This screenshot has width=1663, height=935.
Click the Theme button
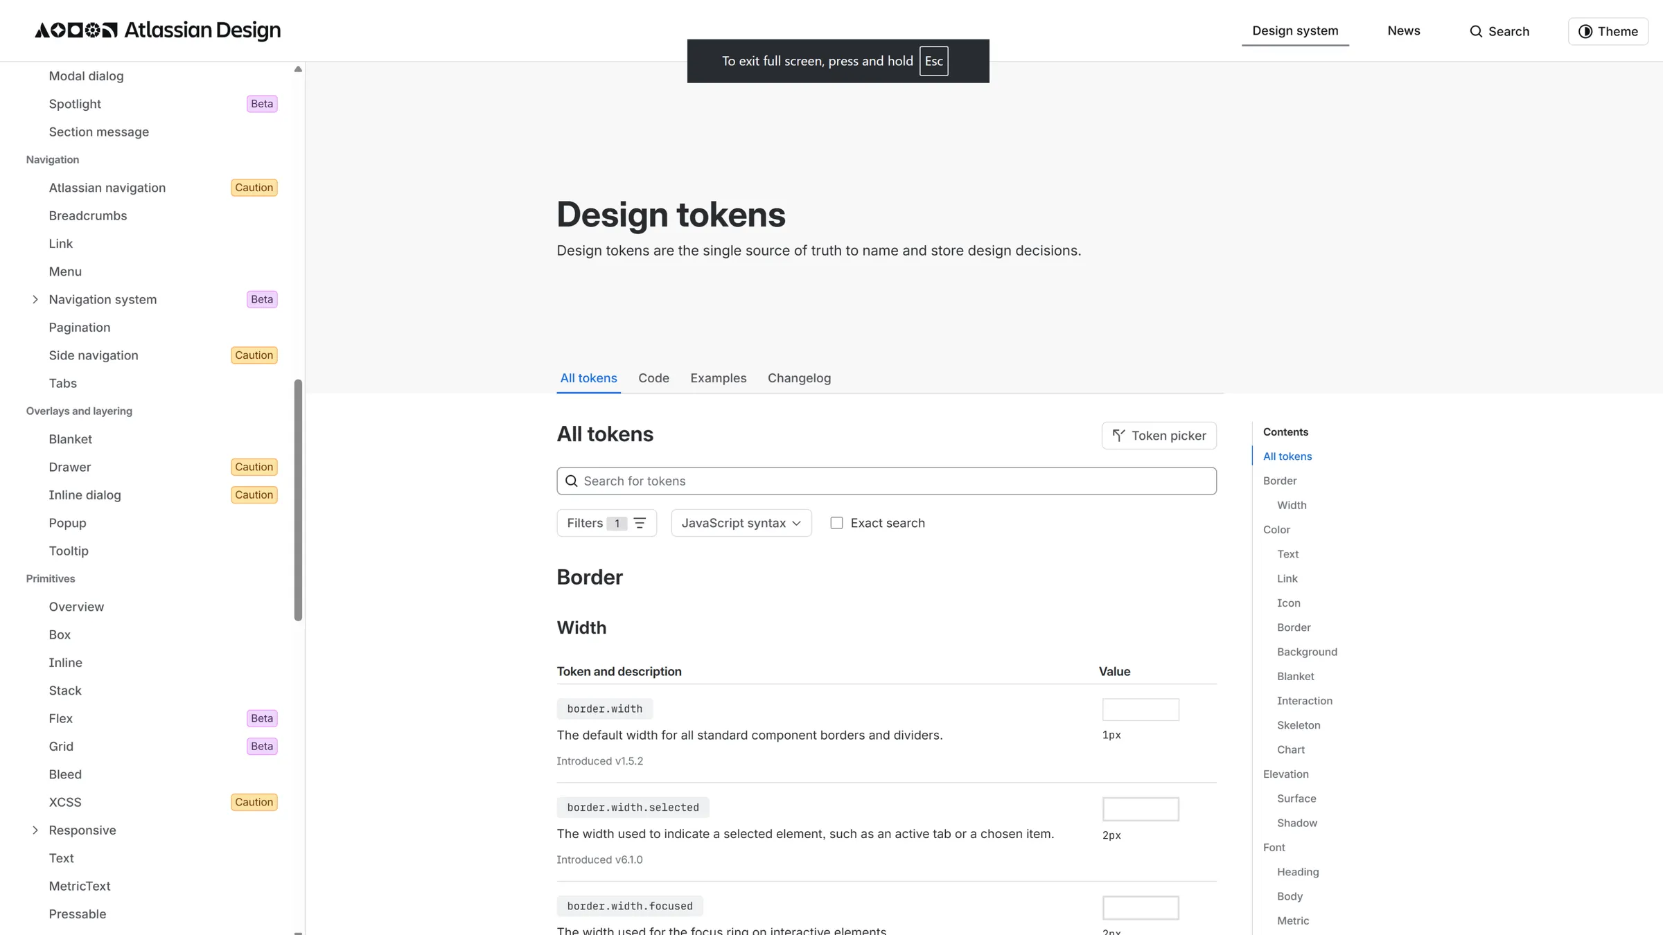1608,31
